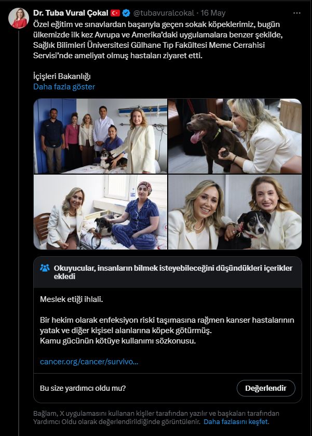
Task: Click the community note header text
Action: click(x=173, y=272)
